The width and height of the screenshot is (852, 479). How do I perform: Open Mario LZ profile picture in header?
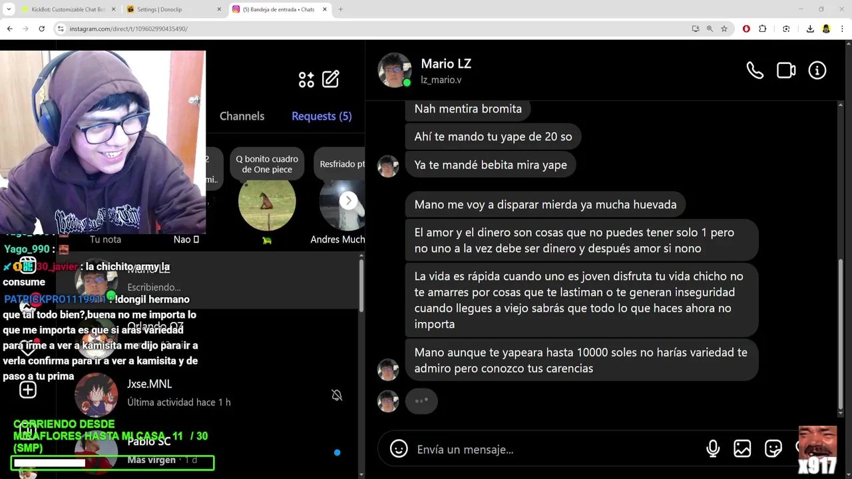(x=395, y=70)
